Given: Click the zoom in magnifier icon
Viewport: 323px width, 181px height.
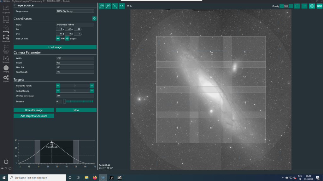Looking at the screenshot, I should 102,6.
